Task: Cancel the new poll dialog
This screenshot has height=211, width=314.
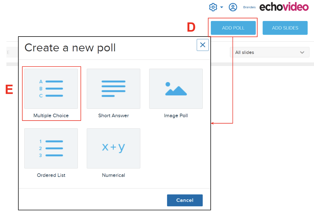Action: pos(185,200)
